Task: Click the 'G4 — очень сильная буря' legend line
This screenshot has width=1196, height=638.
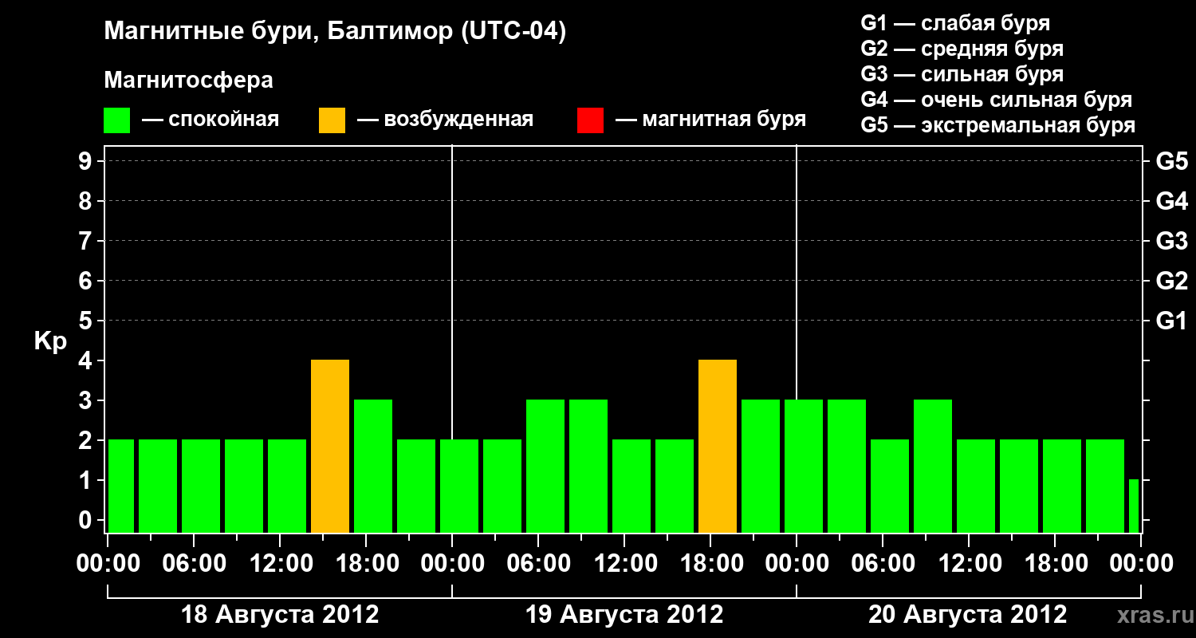Action: (x=996, y=100)
